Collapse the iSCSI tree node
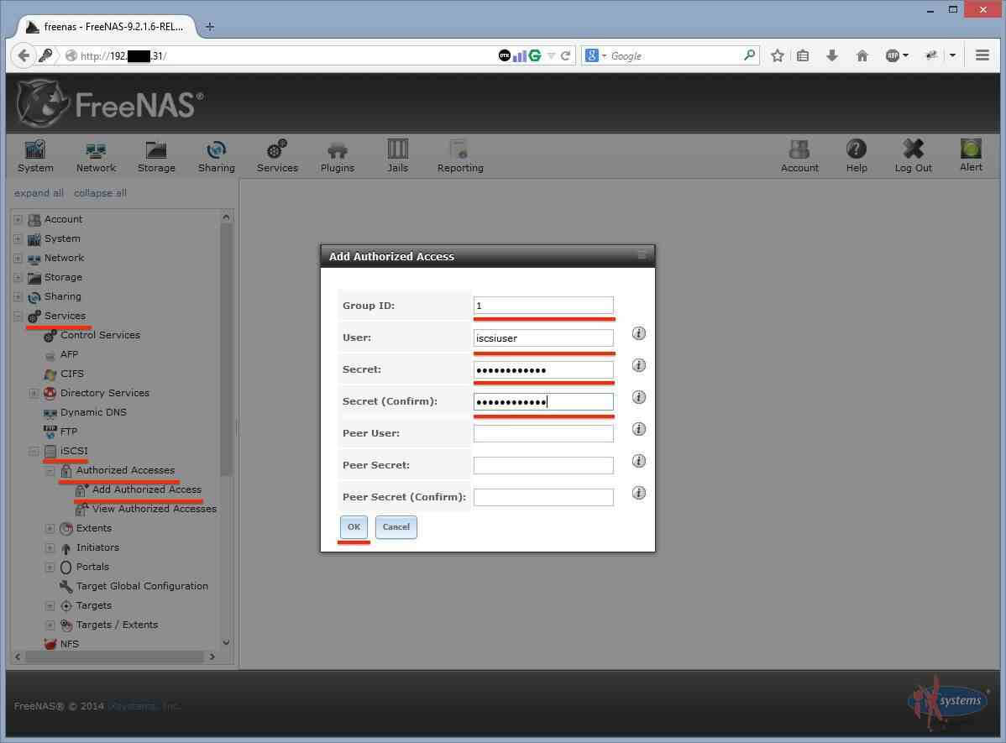 [x=34, y=451]
